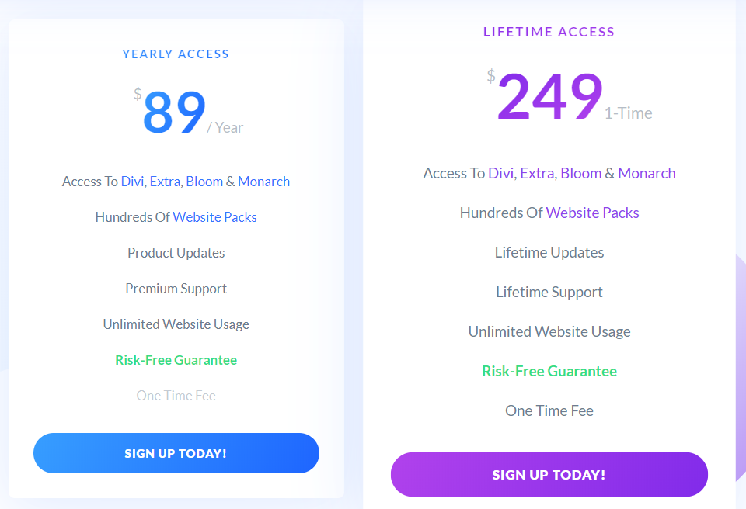Open the Divi link in Yearly Access
The height and width of the screenshot is (509, 746).
[131, 182]
